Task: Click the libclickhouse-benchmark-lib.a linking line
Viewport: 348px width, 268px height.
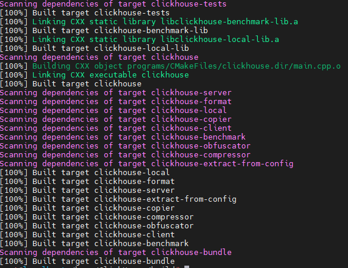Action: coord(149,22)
